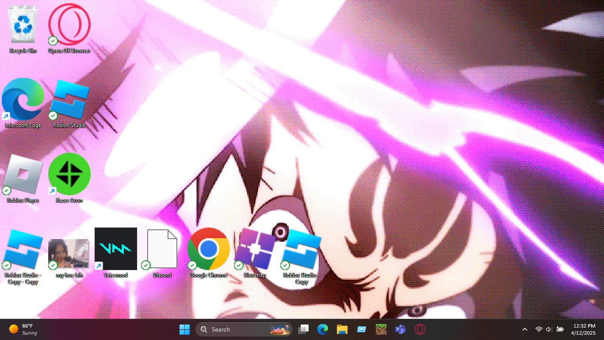Launch Opera GX from the taskbar
604x340 pixels.
click(x=420, y=329)
